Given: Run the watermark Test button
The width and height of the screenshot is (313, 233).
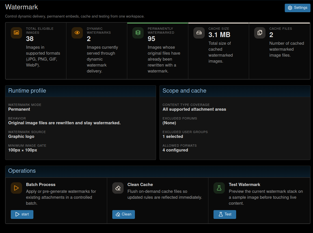Looking at the screenshot, I should (x=225, y=214).
